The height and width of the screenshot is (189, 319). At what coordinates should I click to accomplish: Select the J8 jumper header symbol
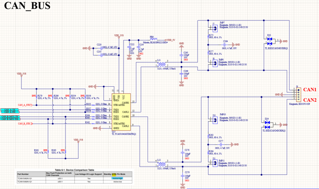(x=215, y=64)
